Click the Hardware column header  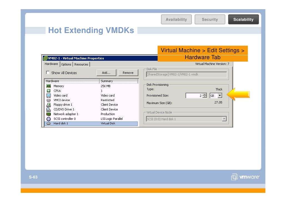(x=72, y=81)
